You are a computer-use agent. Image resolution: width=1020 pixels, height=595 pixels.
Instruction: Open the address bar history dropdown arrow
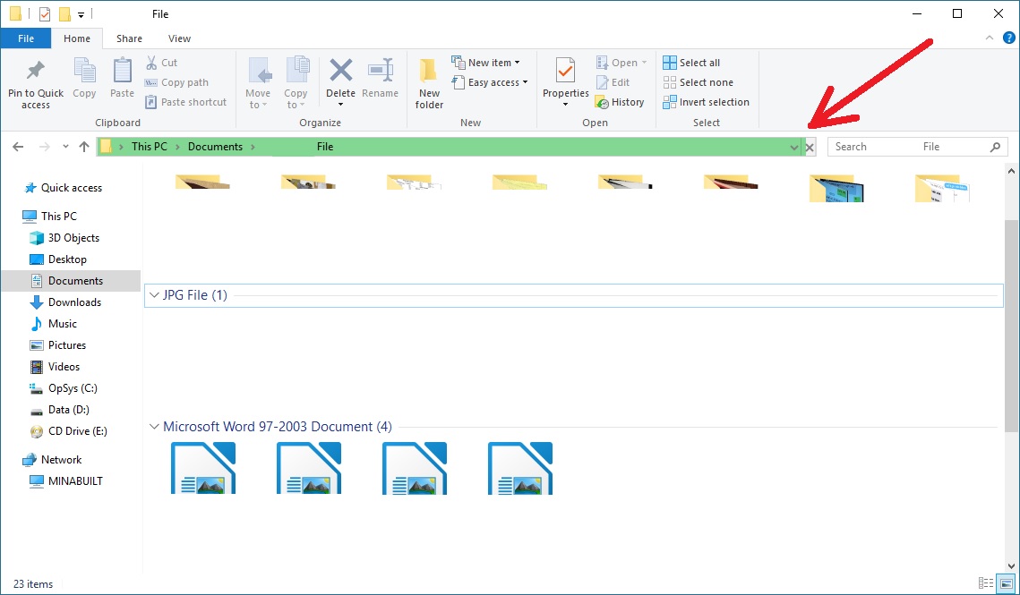pos(794,147)
